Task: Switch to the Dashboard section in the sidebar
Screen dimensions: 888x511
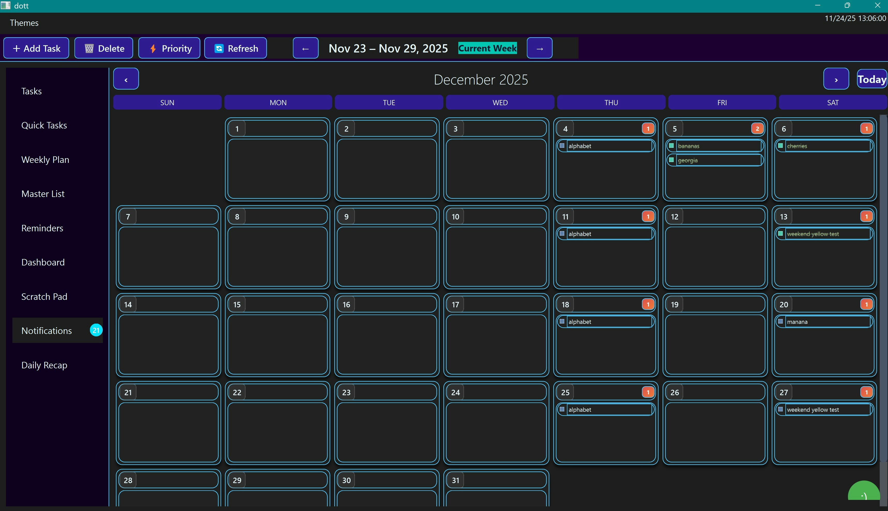Action: 43,262
